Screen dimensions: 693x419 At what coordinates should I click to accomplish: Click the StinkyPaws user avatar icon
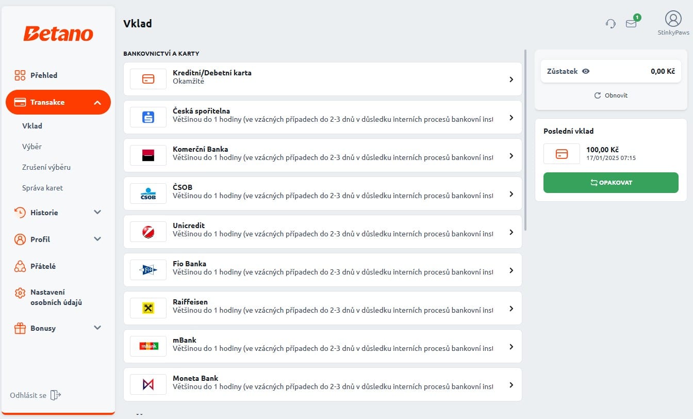click(x=673, y=19)
